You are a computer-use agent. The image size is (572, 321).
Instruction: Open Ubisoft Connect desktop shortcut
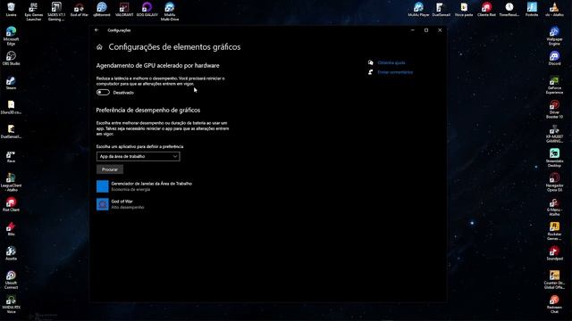(x=11, y=280)
